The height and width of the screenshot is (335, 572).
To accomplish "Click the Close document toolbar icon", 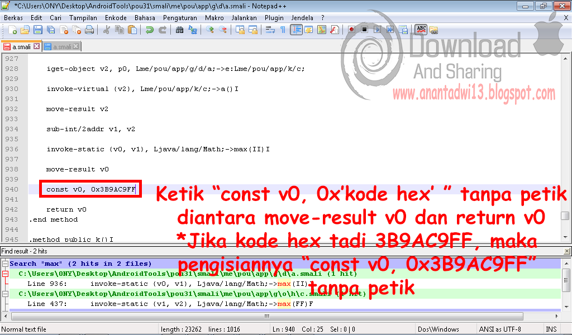I will click(x=64, y=30).
